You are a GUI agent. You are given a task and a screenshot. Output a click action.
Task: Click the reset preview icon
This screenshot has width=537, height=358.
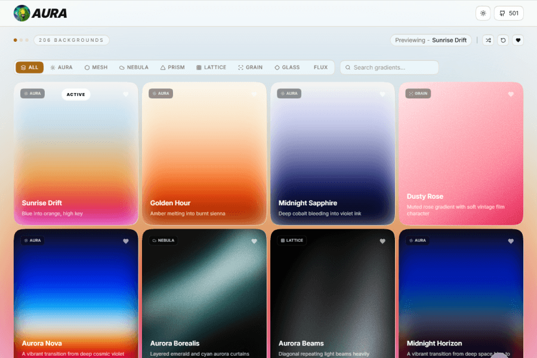click(503, 40)
